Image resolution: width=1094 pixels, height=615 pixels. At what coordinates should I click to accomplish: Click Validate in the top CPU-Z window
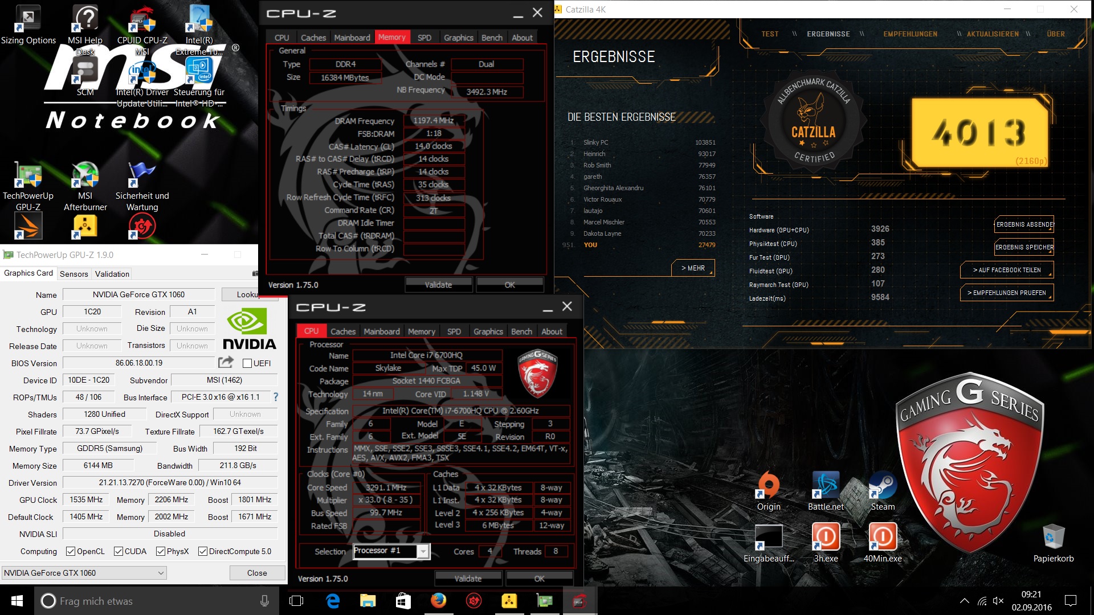[438, 285]
